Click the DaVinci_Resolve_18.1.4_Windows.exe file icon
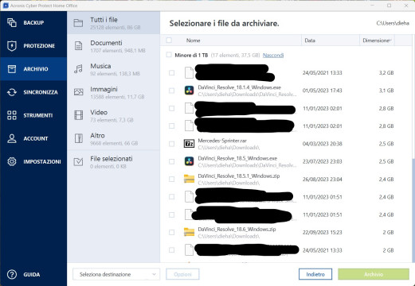The width and height of the screenshot is (415, 286). 189,91
